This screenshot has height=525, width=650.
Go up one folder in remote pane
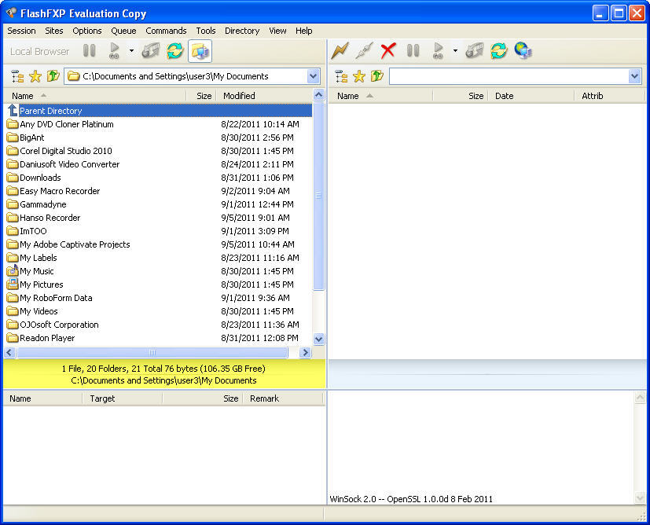click(x=377, y=76)
